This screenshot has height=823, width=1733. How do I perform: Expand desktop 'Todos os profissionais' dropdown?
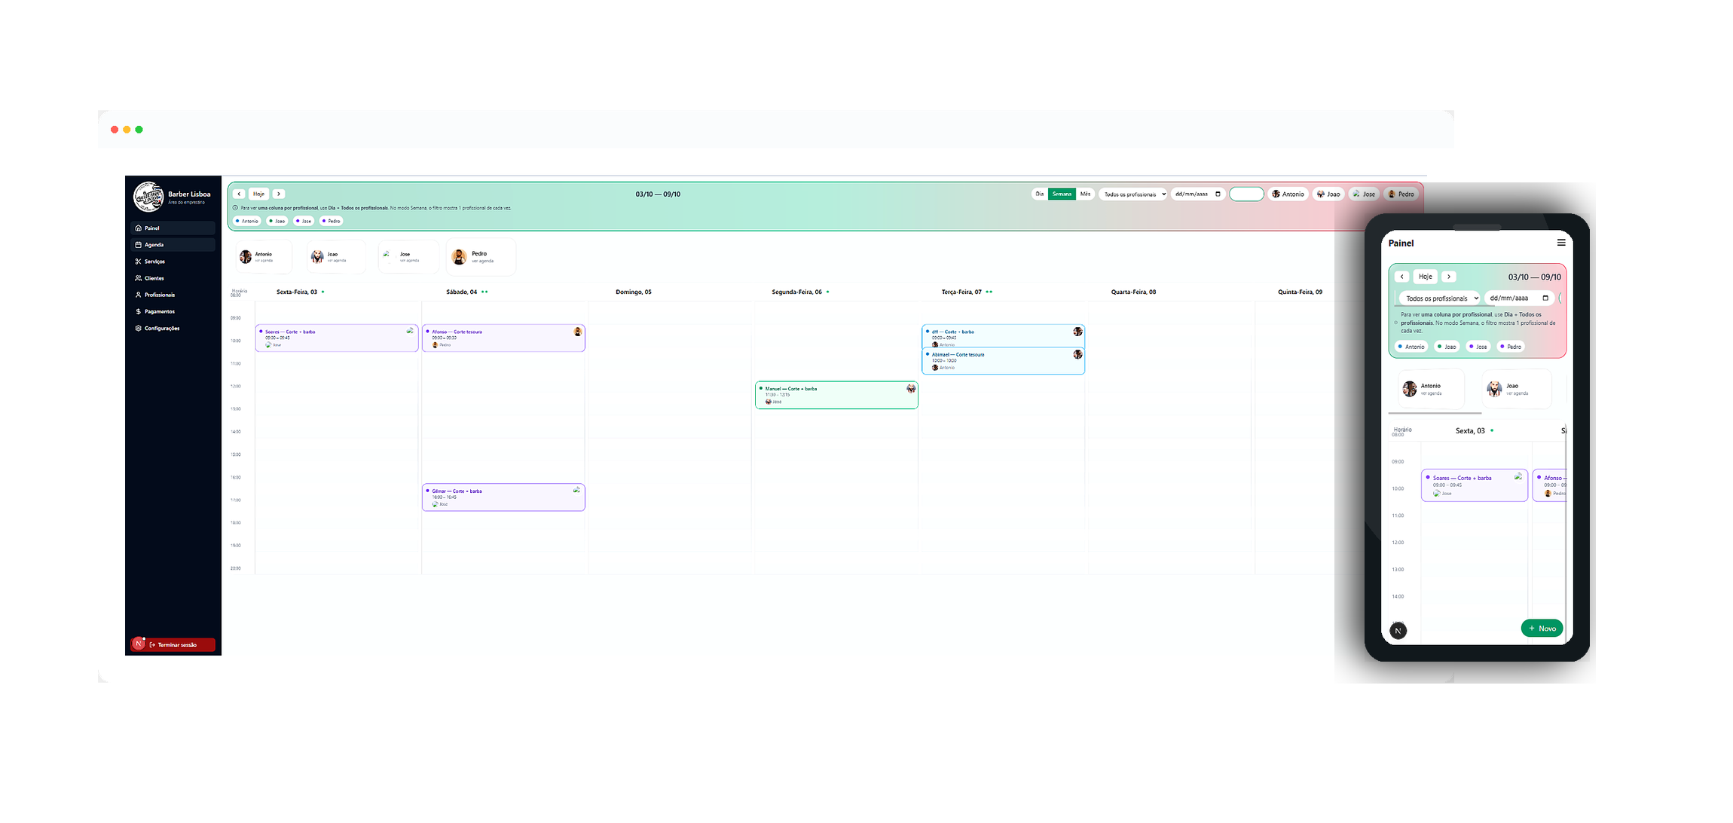point(1132,194)
